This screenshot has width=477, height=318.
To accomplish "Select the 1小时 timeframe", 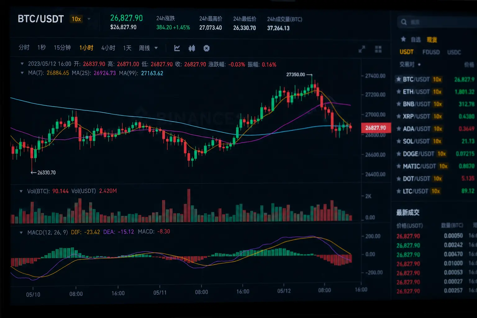I will pyautogui.click(x=86, y=48).
